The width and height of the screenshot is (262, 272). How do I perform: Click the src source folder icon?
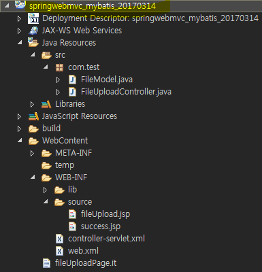(46, 55)
